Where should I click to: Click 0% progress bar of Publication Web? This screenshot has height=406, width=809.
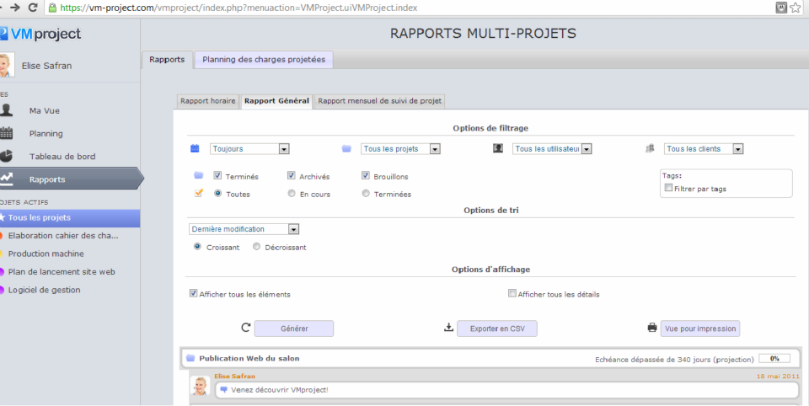click(x=774, y=359)
